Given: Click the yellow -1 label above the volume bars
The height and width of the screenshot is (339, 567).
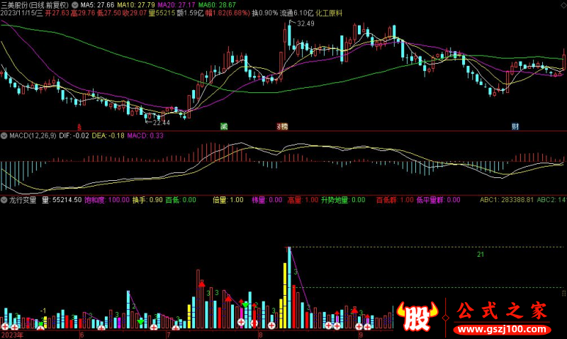Looking at the screenshot, I should [x=43, y=311].
